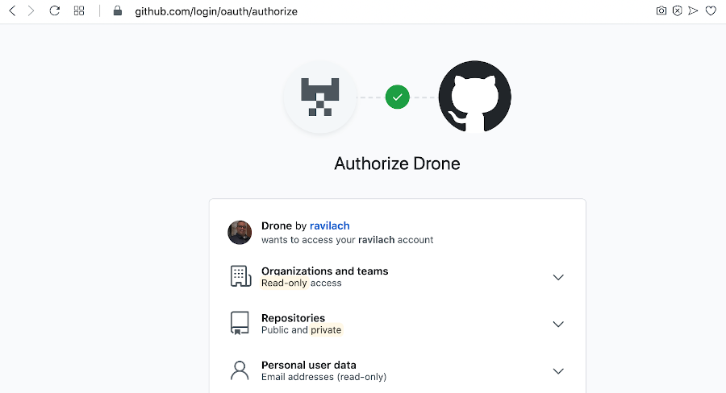Click the wants to access your ravilach account text
The height and width of the screenshot is (393, 726).
347,240
